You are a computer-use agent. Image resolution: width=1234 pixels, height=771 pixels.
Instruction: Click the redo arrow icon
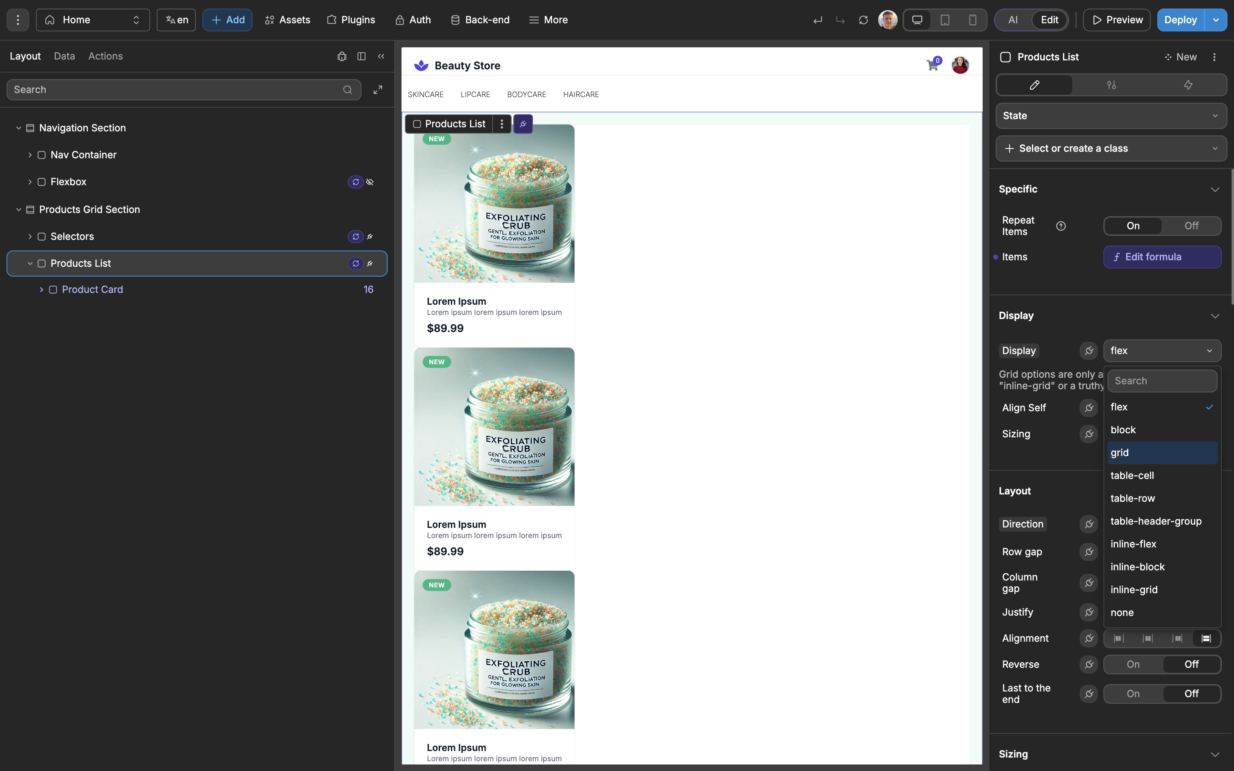tap(840, 20)
